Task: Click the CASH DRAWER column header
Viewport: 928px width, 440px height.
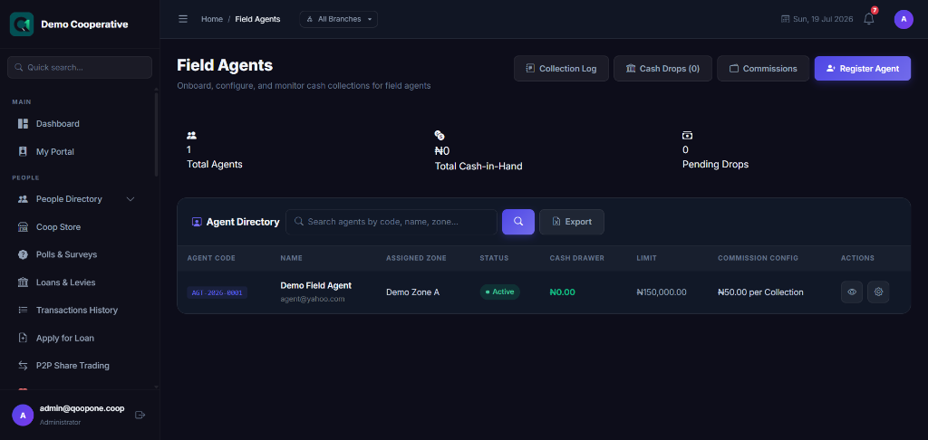Action: [x=577, y=258]
